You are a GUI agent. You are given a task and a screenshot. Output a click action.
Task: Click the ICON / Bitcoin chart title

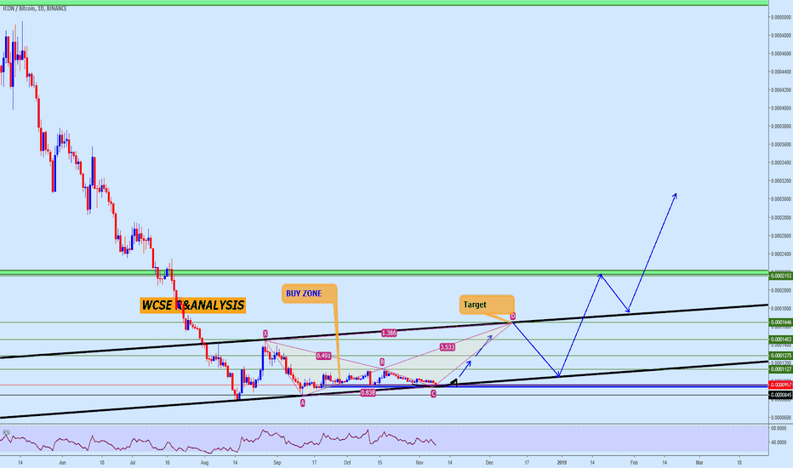click(x=34, y=9)
